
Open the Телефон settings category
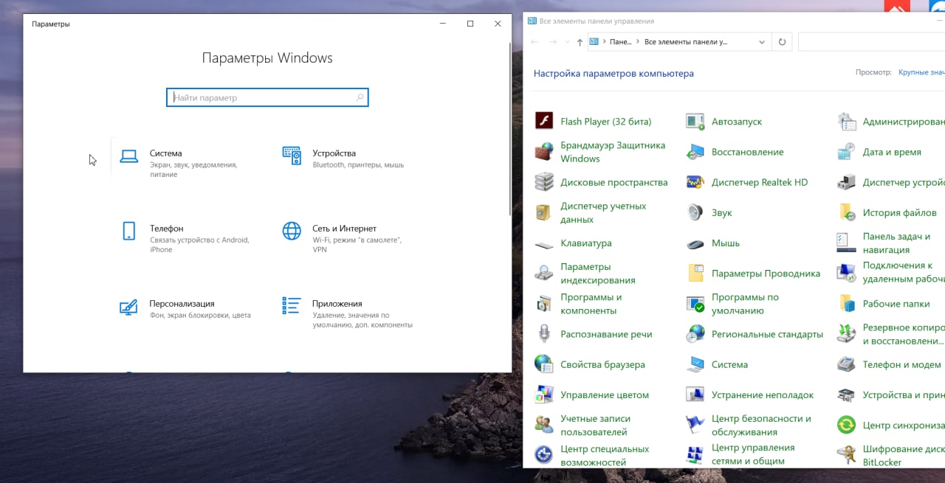tap(188, 238)
